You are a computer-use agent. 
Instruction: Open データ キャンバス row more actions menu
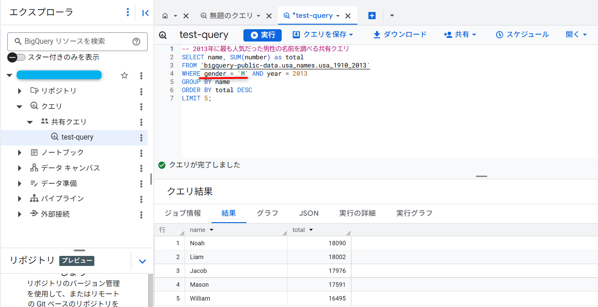[x=141, y=168]
